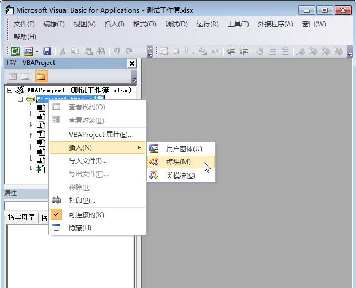Open the 插入(N) submenu entry
356x288 pixels.
point(98,148)
